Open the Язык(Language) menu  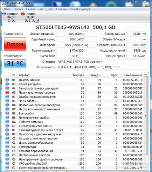tap(80, 9)
